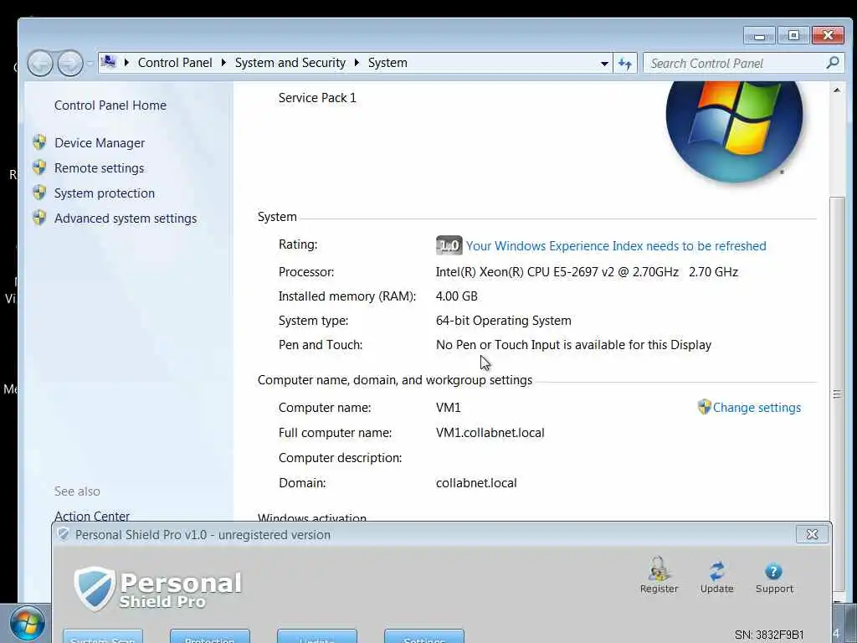Screen dimensions: 857x643
Task: Click the Change settings shield icon
Action: [704, 407]
